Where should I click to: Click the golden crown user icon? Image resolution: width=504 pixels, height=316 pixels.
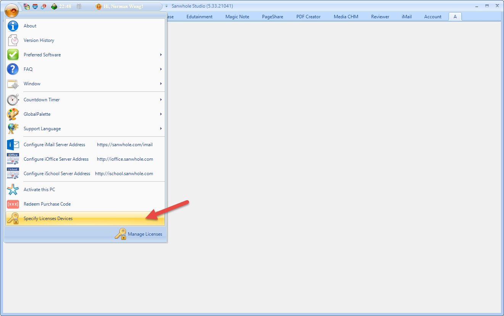pos(99,6)
